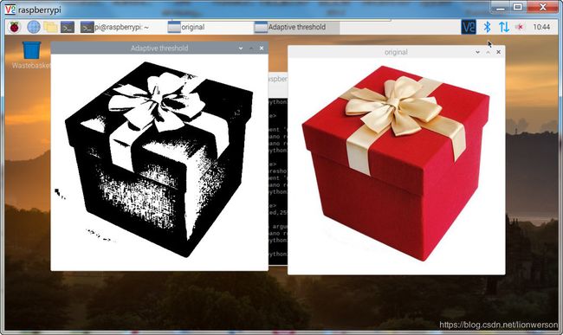Open the VNC server tray icon
This screenshot has width=563, height=335.
coord(469,27)
